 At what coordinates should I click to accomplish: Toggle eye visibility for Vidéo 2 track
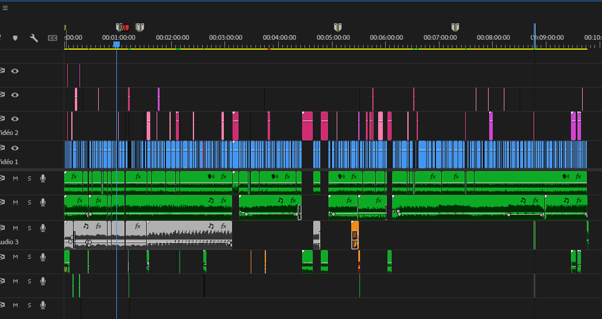(15, 119)
